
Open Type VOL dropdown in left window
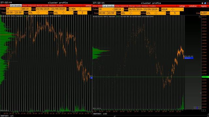[33, 13]
